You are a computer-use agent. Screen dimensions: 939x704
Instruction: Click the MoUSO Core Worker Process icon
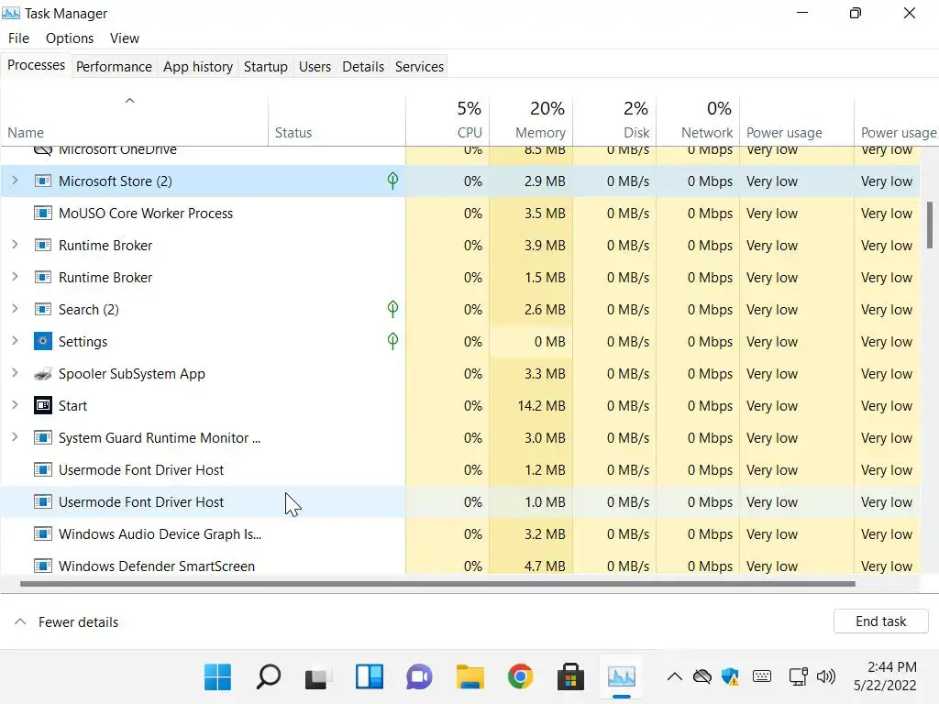coord(42,213)
